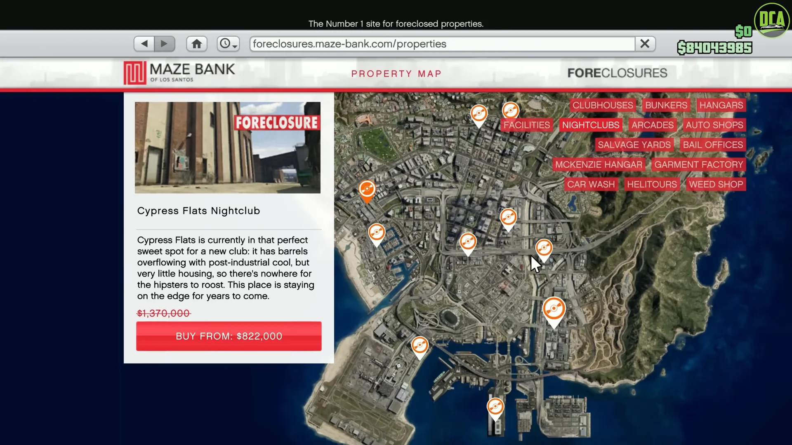792x445 pixels.
Task: Select the McKenzie Hangar filter
Action: click(x=599, y=164)
